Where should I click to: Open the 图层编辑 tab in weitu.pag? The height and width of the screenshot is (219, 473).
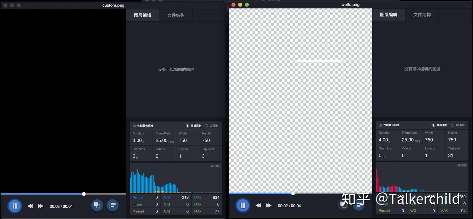[x=389, y=14]
